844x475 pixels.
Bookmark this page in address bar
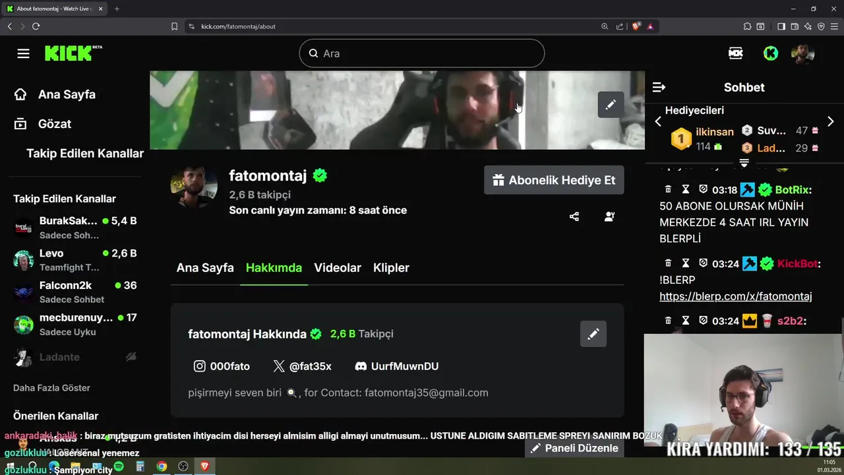[x=174, y=26]
